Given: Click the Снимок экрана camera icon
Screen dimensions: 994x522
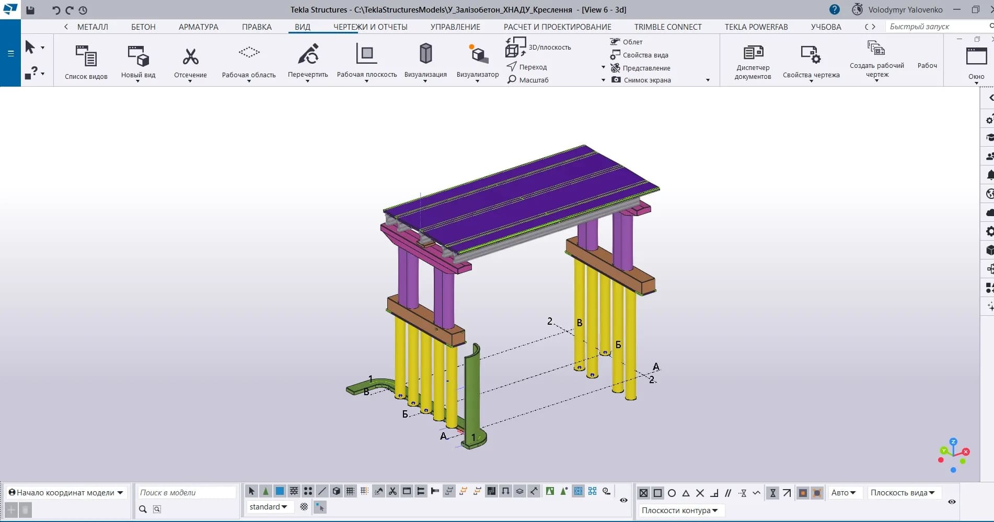Looking at the screenshot, I should click(617, 80).
